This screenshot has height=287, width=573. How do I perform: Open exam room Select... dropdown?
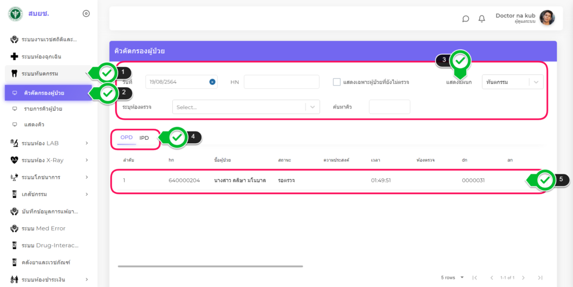tap(246, 107)
